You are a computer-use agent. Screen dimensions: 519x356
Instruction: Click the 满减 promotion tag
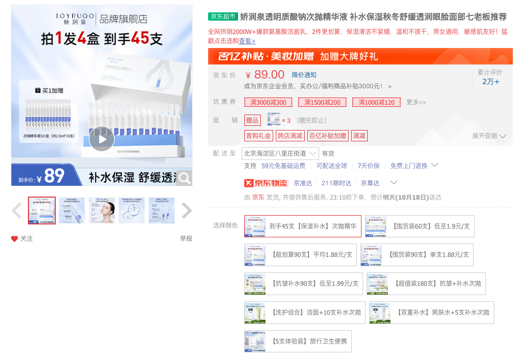[x=359, y=136]
